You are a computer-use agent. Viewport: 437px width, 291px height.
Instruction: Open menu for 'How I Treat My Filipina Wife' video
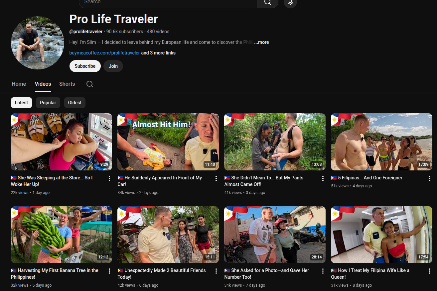point(430,271)
